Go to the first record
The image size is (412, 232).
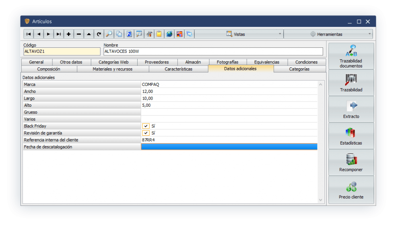[x=29, y=34]
